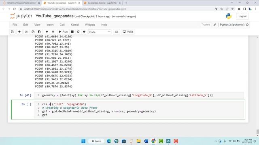Image resolution: width=259 pixels, height=145 pixels.
Task: Insert a cell below with plus icon
Action: (x=19, y=32)
